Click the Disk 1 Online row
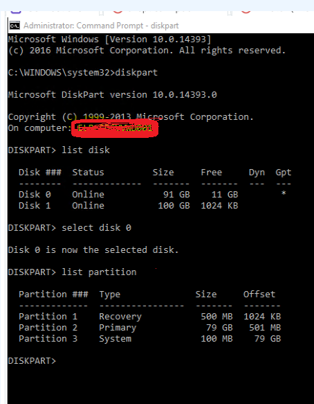 (x=129, y=206)
